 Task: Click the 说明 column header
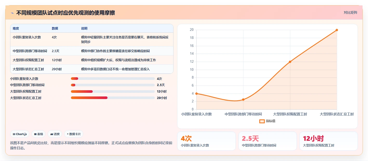click(84, 29)
